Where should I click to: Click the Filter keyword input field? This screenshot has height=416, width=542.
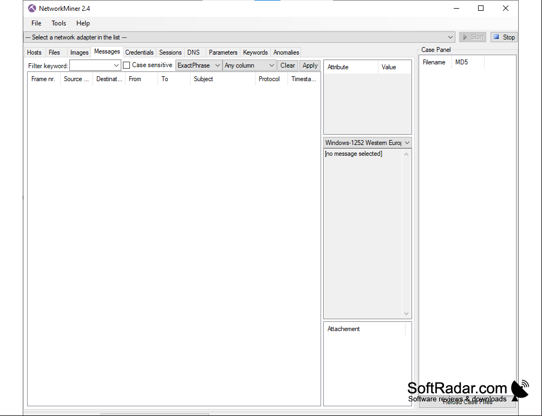tap(95, 65)
